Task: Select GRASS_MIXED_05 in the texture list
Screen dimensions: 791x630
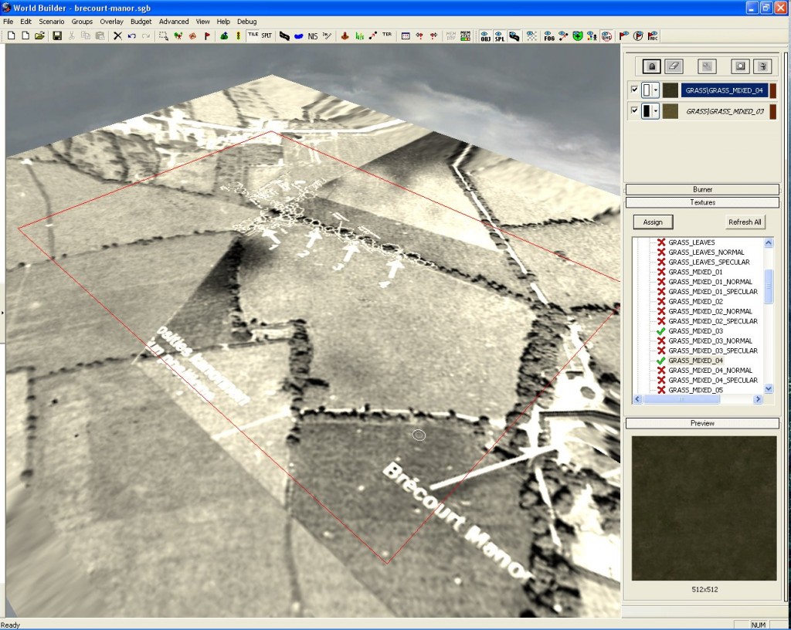Action: pyautogui.click(x=695, y=390)
